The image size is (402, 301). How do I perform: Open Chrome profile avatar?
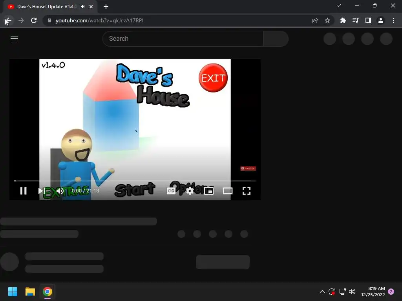pyautogui.click(x=381, y=20)
